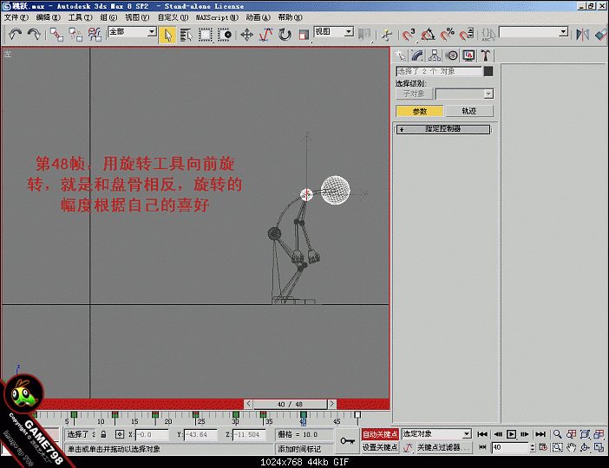The image size is (609, 468).
Task: Open the MAXScript menu
Action: 217,17
